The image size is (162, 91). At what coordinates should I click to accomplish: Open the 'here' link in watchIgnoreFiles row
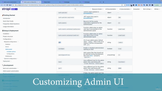tap(91, 56)
